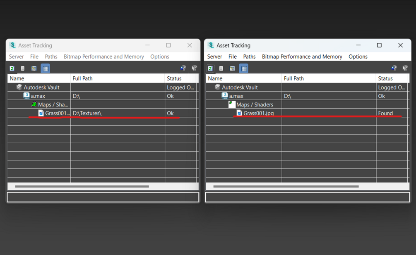The image size is (416, 255).
Task: Open File menu in left window
Action: tap(34, 57)
